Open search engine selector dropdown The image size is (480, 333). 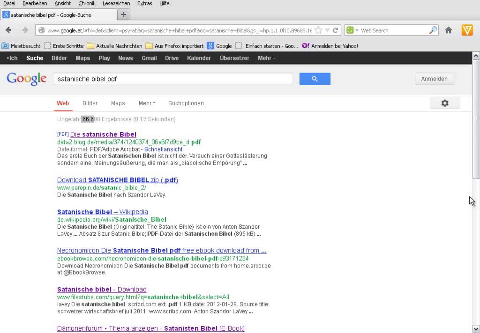357,30
